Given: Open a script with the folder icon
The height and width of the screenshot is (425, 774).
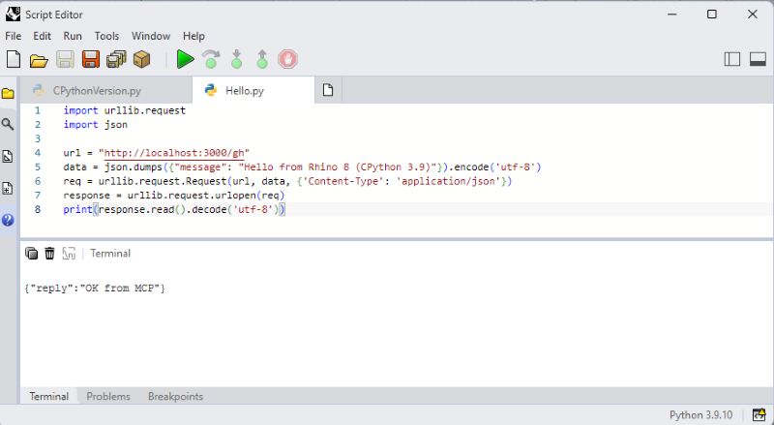Looking at the screenshot, I should coord(39,60).
